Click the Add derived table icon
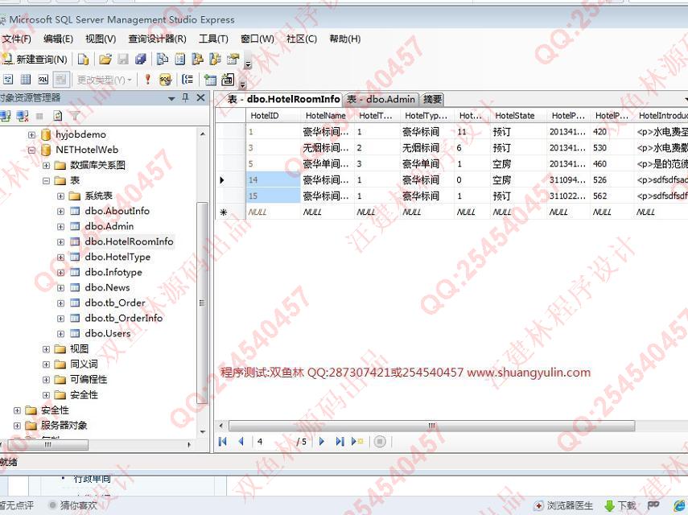Viewport: 688px width, 515px height. 228,80
